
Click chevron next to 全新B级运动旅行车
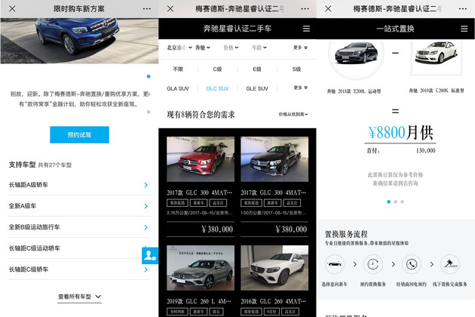[146, 227]
